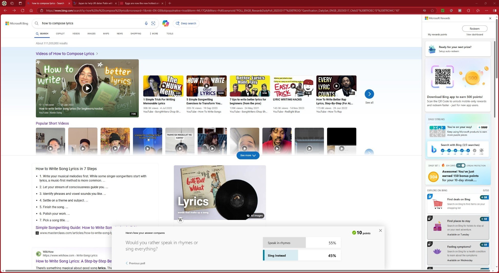Toggle streak protection switch ON
Image resolution: width=499 pixels, height=273 pixels.
click(461, 165)
